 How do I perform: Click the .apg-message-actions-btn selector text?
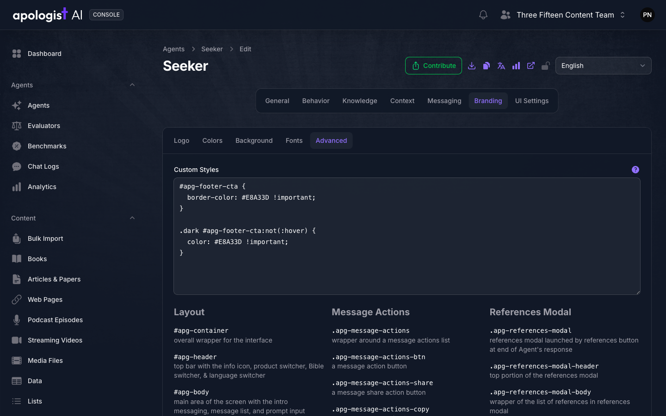(x=378, y=357)
